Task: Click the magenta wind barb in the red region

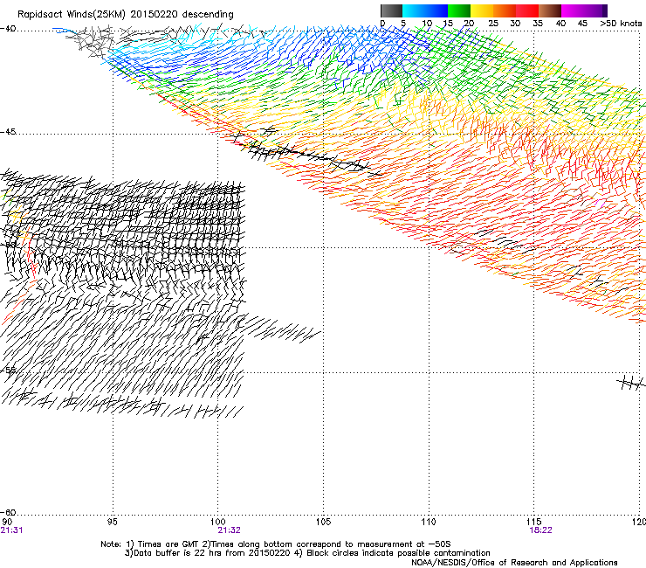Action: point(600,203)
